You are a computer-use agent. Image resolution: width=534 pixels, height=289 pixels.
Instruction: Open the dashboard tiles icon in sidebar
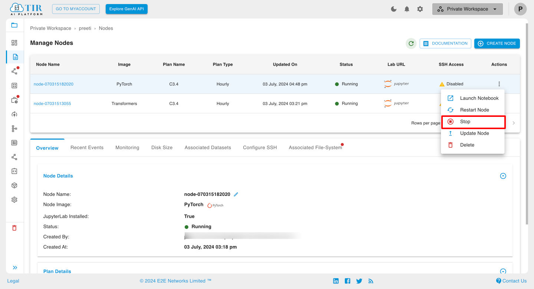pos(14,43)
